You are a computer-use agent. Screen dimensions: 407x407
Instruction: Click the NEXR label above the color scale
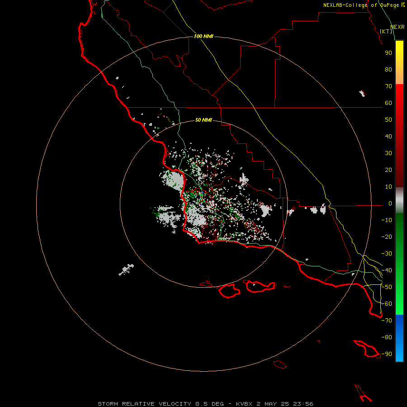(397, 27)
